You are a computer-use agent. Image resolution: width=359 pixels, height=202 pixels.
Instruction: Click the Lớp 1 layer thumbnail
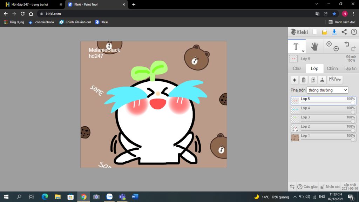coord(295,137)
